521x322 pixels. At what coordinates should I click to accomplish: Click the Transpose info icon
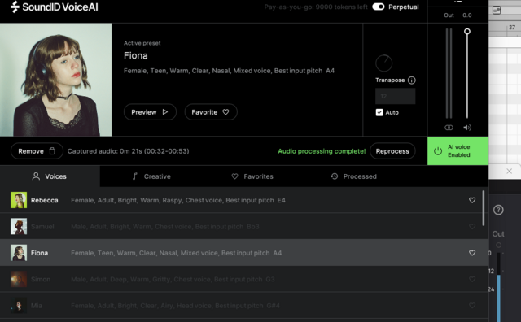coord(411,80)
